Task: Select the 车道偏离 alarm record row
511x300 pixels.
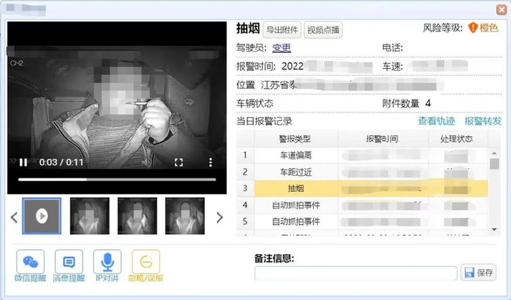Action: 295,155
